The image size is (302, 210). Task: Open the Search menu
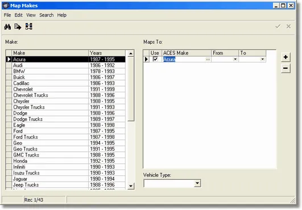click(47, 15)
